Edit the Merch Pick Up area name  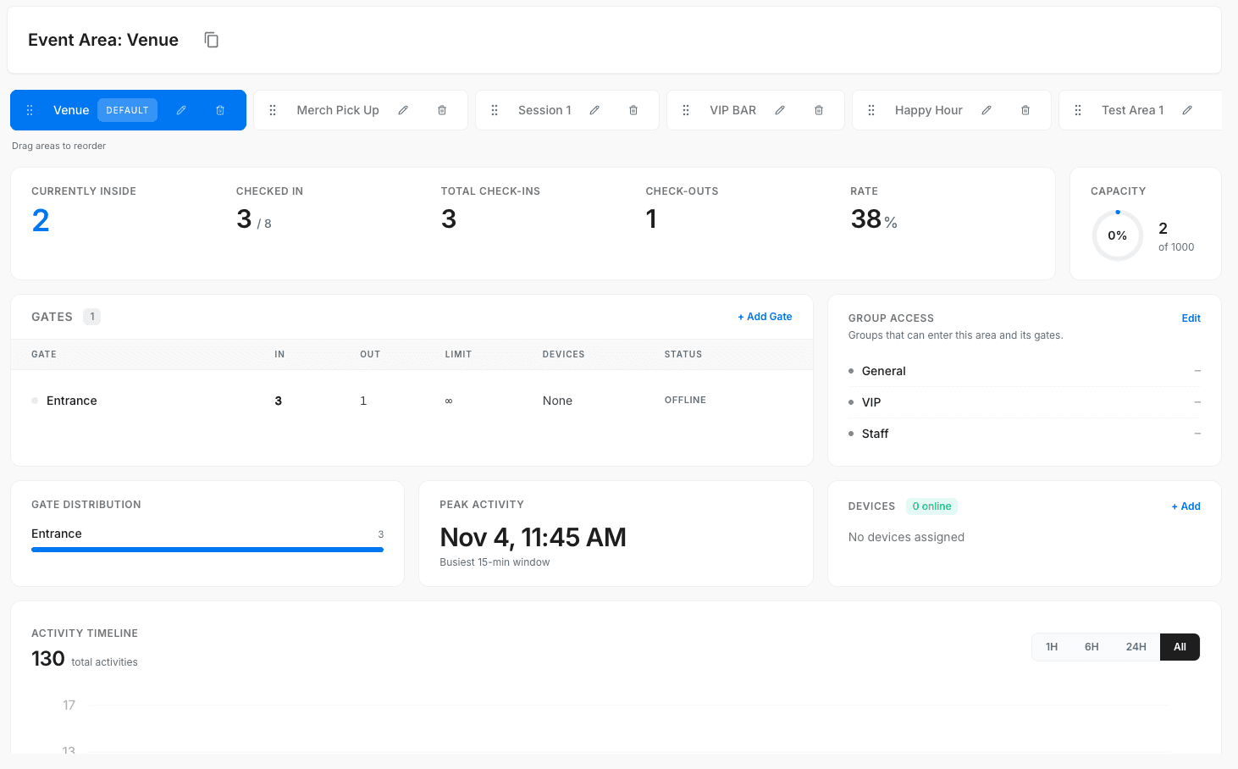coord(403,109)
